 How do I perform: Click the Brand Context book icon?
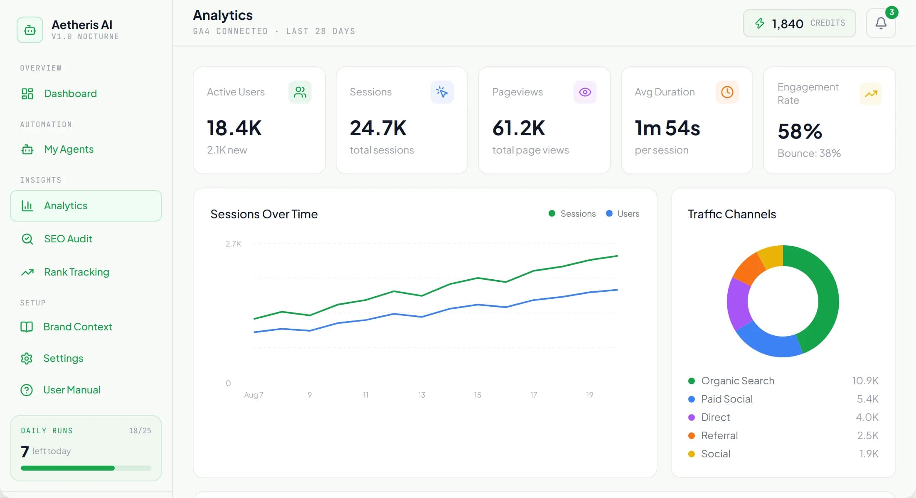[27, 327]
